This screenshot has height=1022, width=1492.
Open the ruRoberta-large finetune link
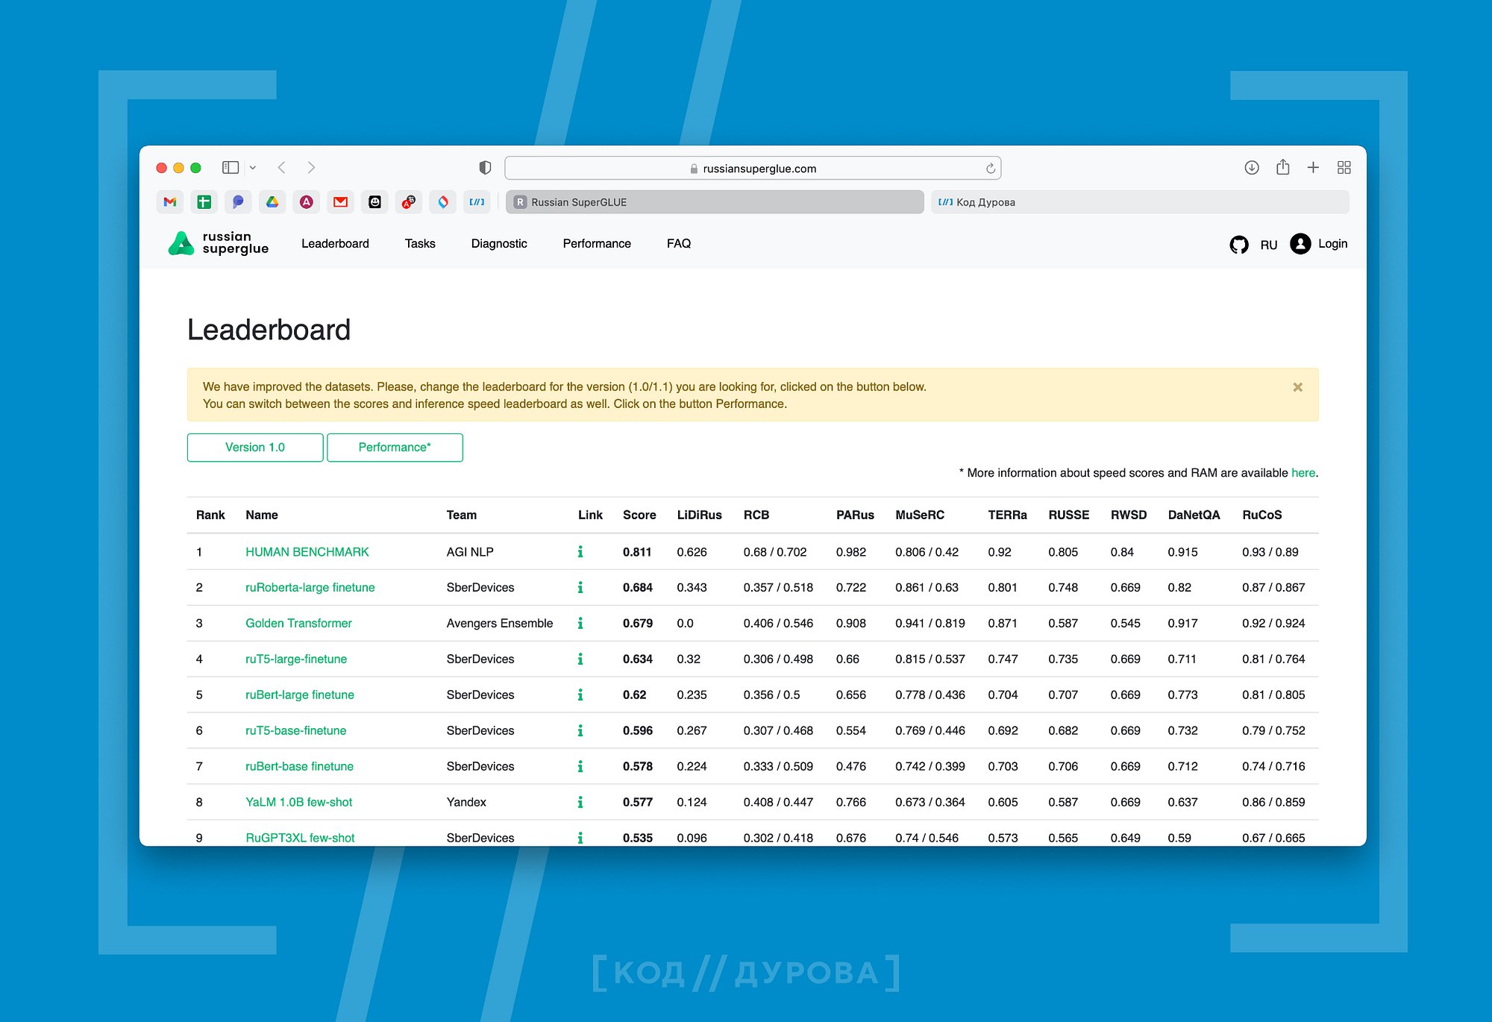[x=310, y=588]
